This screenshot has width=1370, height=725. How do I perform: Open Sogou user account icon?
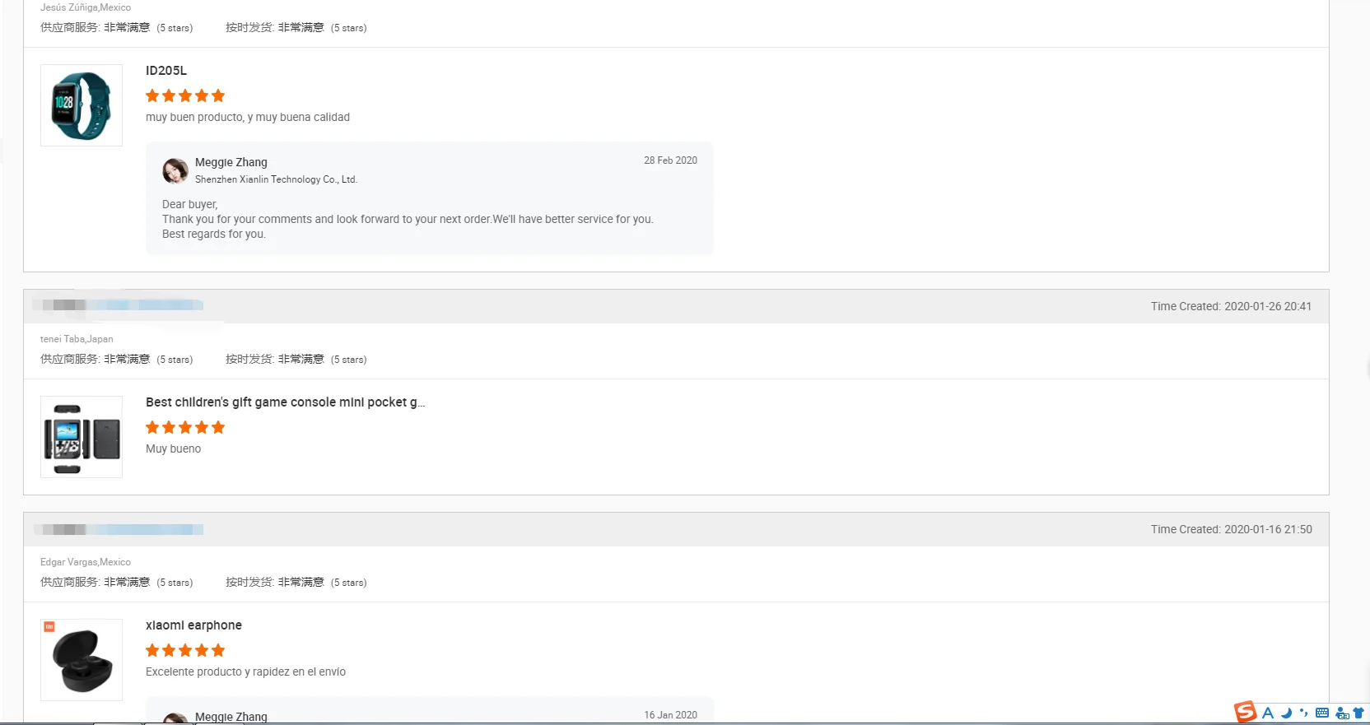(1342, 713)
